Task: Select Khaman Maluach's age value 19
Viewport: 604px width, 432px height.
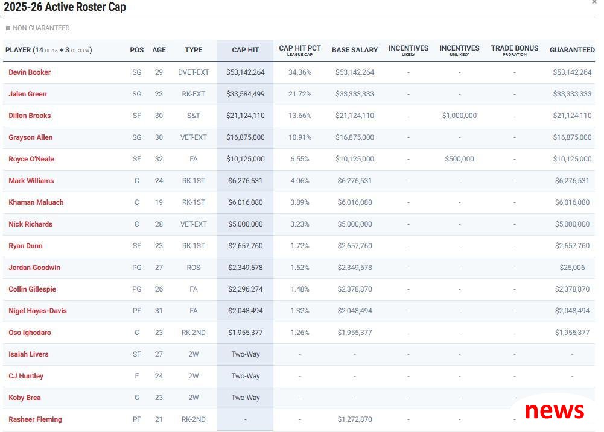Action: (x=159, y=202)
